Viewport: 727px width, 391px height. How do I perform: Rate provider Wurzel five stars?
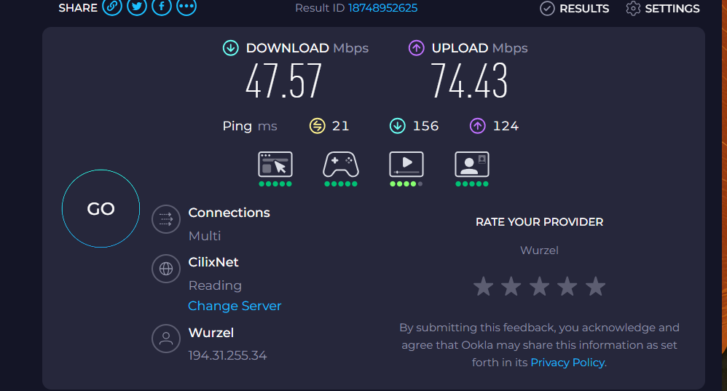coord(596,287)
